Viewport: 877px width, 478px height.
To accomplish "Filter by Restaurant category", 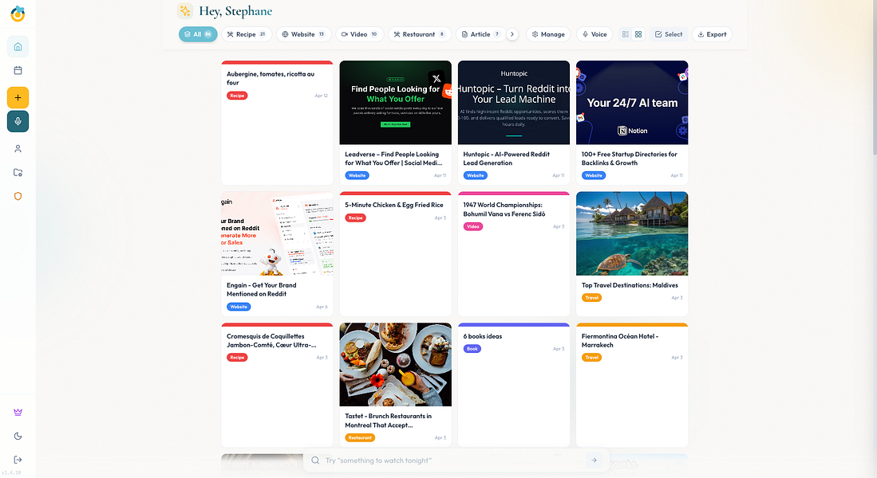I will coord(420,34).
